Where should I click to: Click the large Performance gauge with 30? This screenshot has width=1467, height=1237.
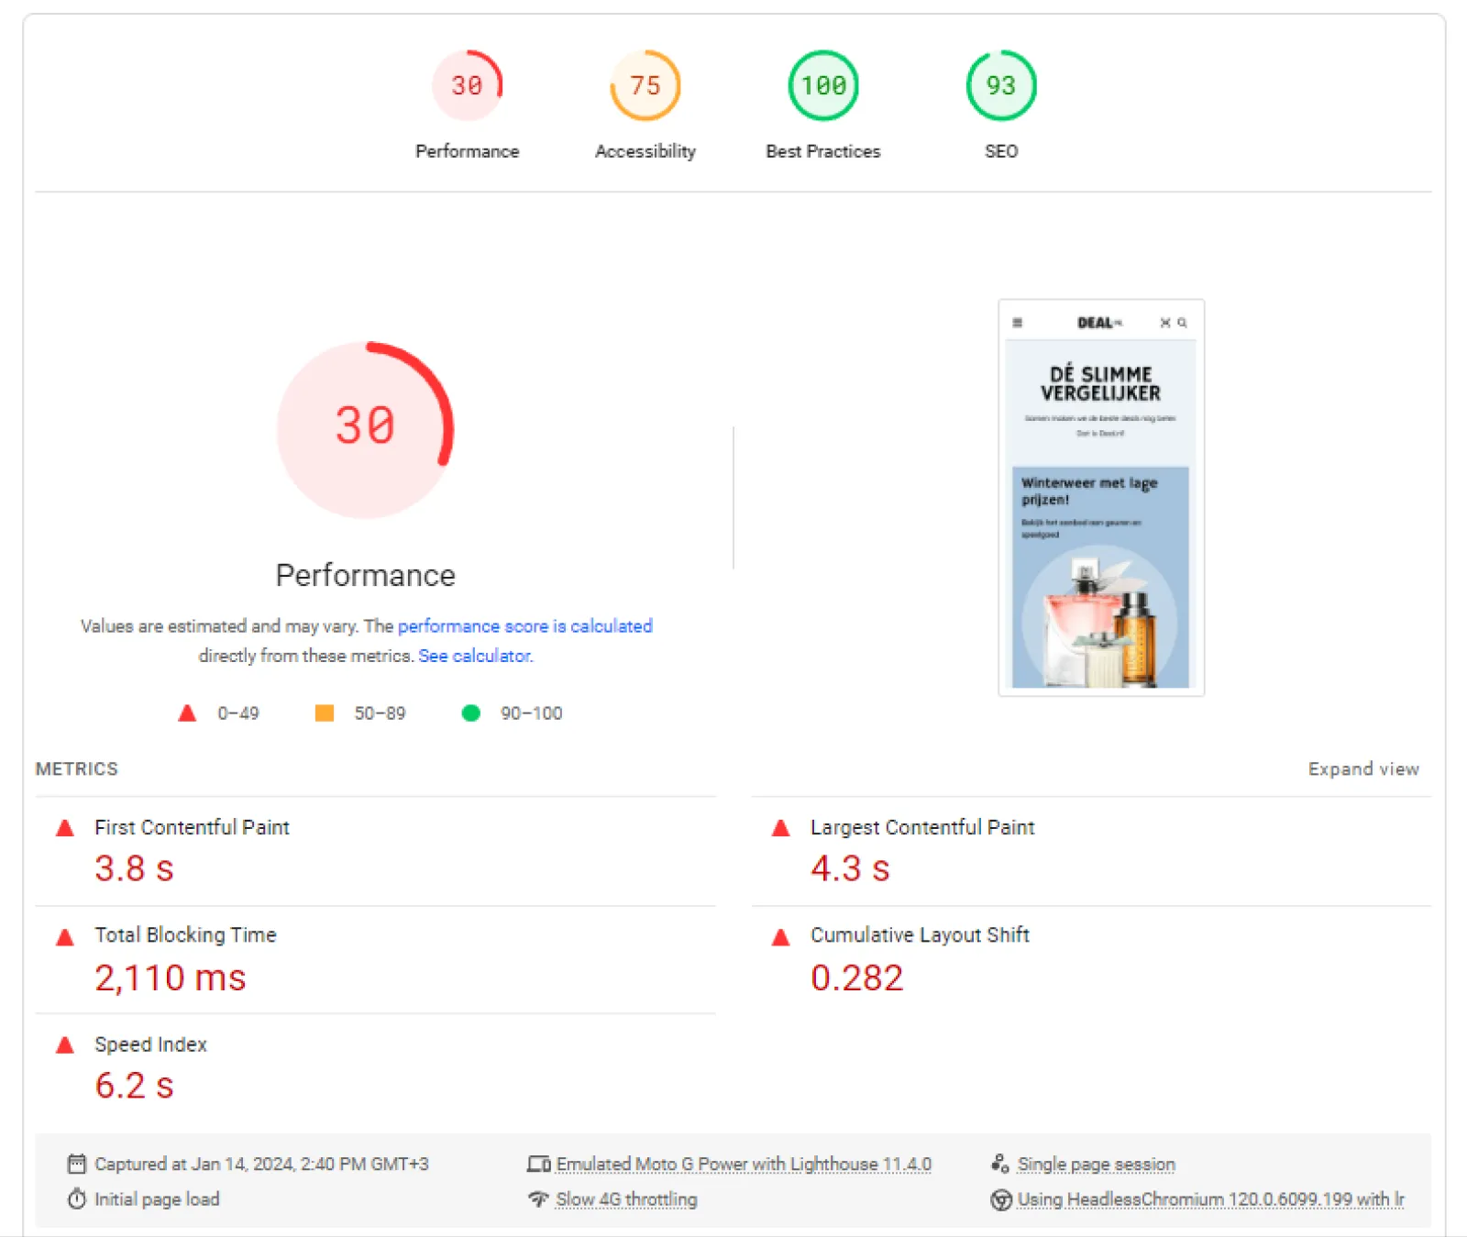point(365,429)
